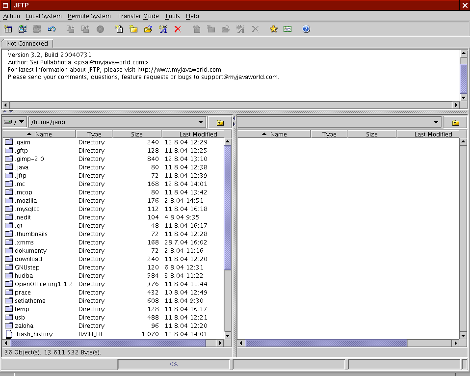Open the Action menu
470x376 pixels.
pyautogui.click(x=11, y=16)
